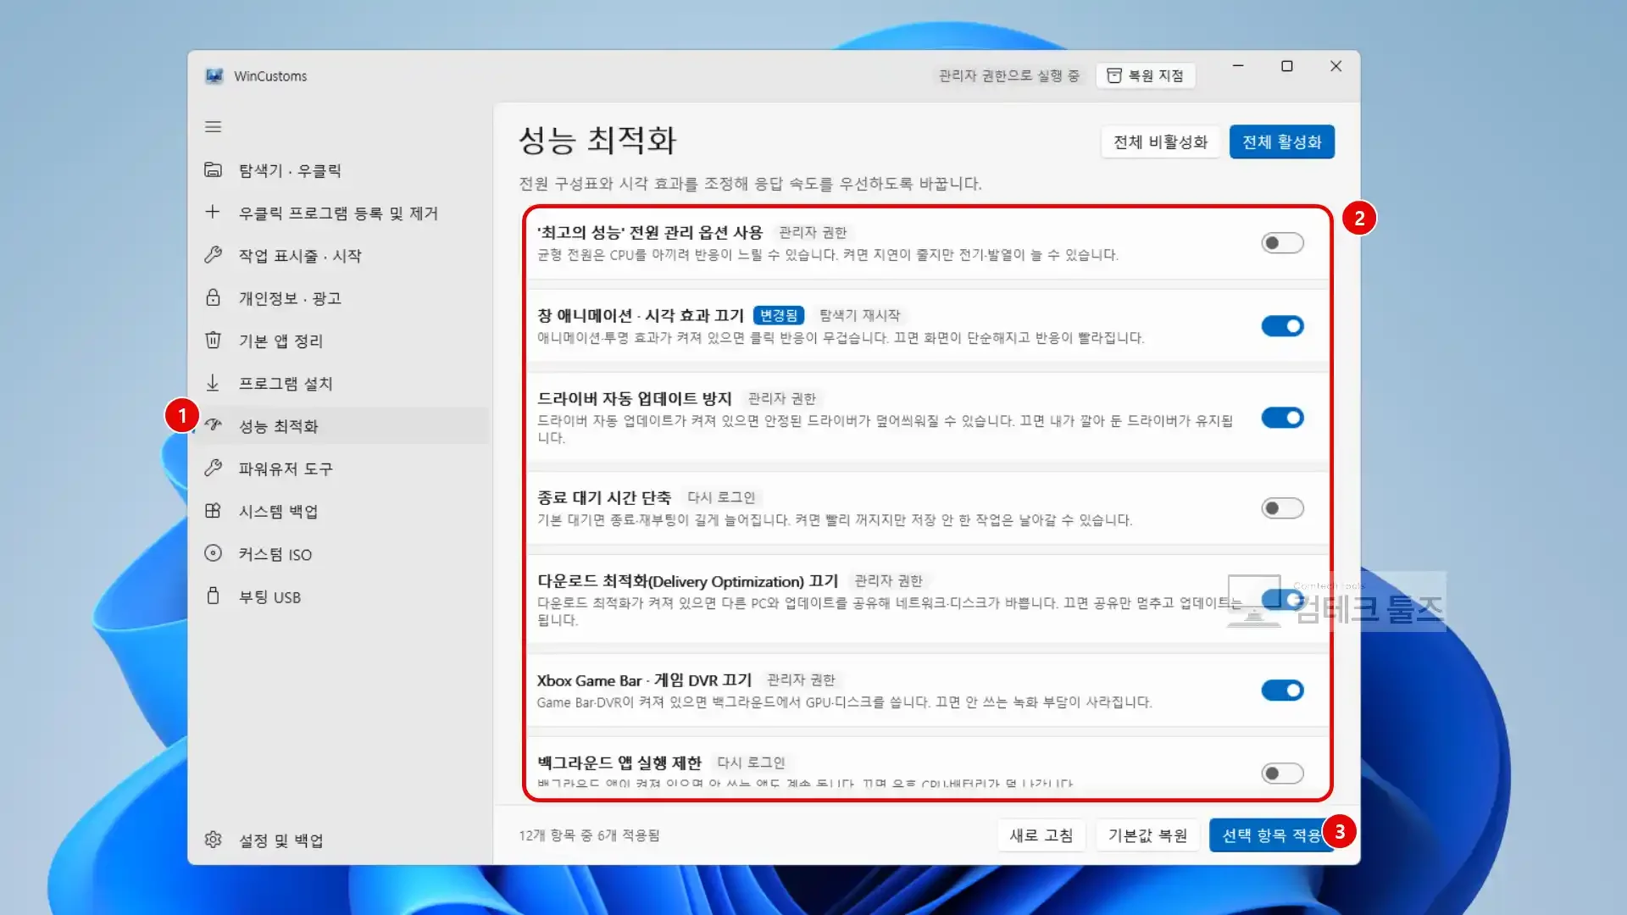Click the USB icon for 부팅 USB
1627x915 pixels.
(213, 596)
